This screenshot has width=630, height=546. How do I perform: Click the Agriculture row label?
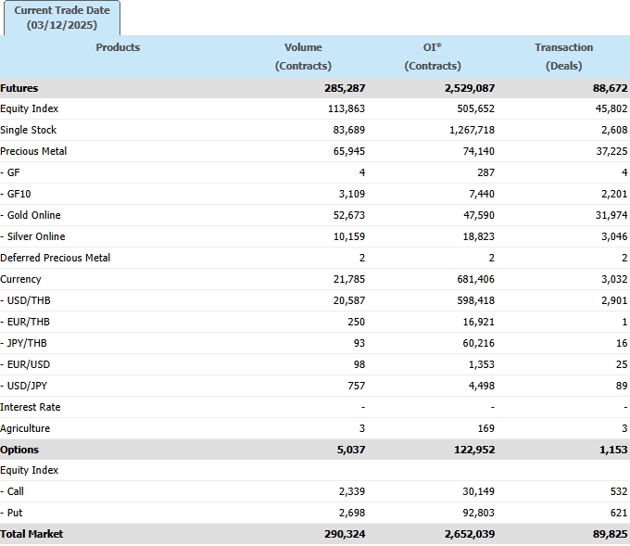click(x=26, y=428)
